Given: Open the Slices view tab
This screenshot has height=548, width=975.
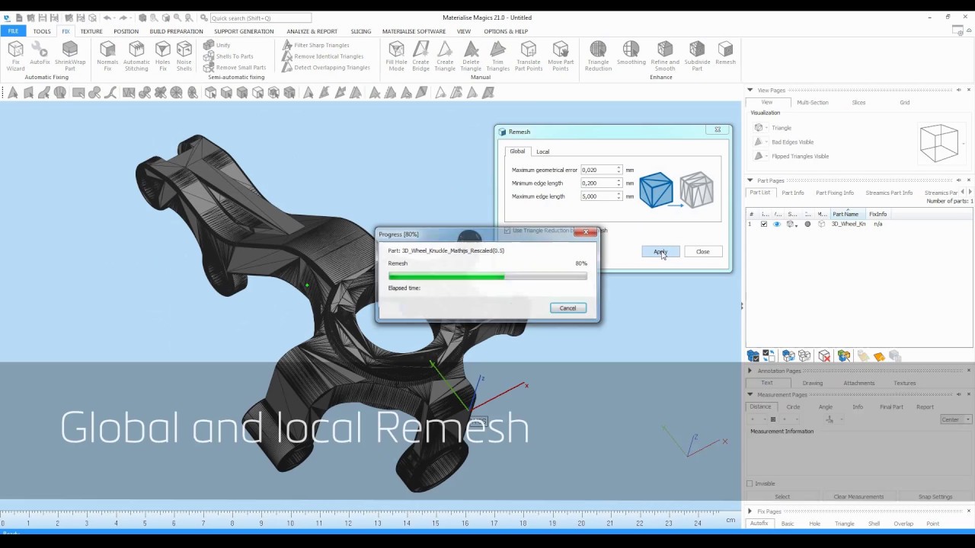Looking at the screenshot, I should coord(858,102).
